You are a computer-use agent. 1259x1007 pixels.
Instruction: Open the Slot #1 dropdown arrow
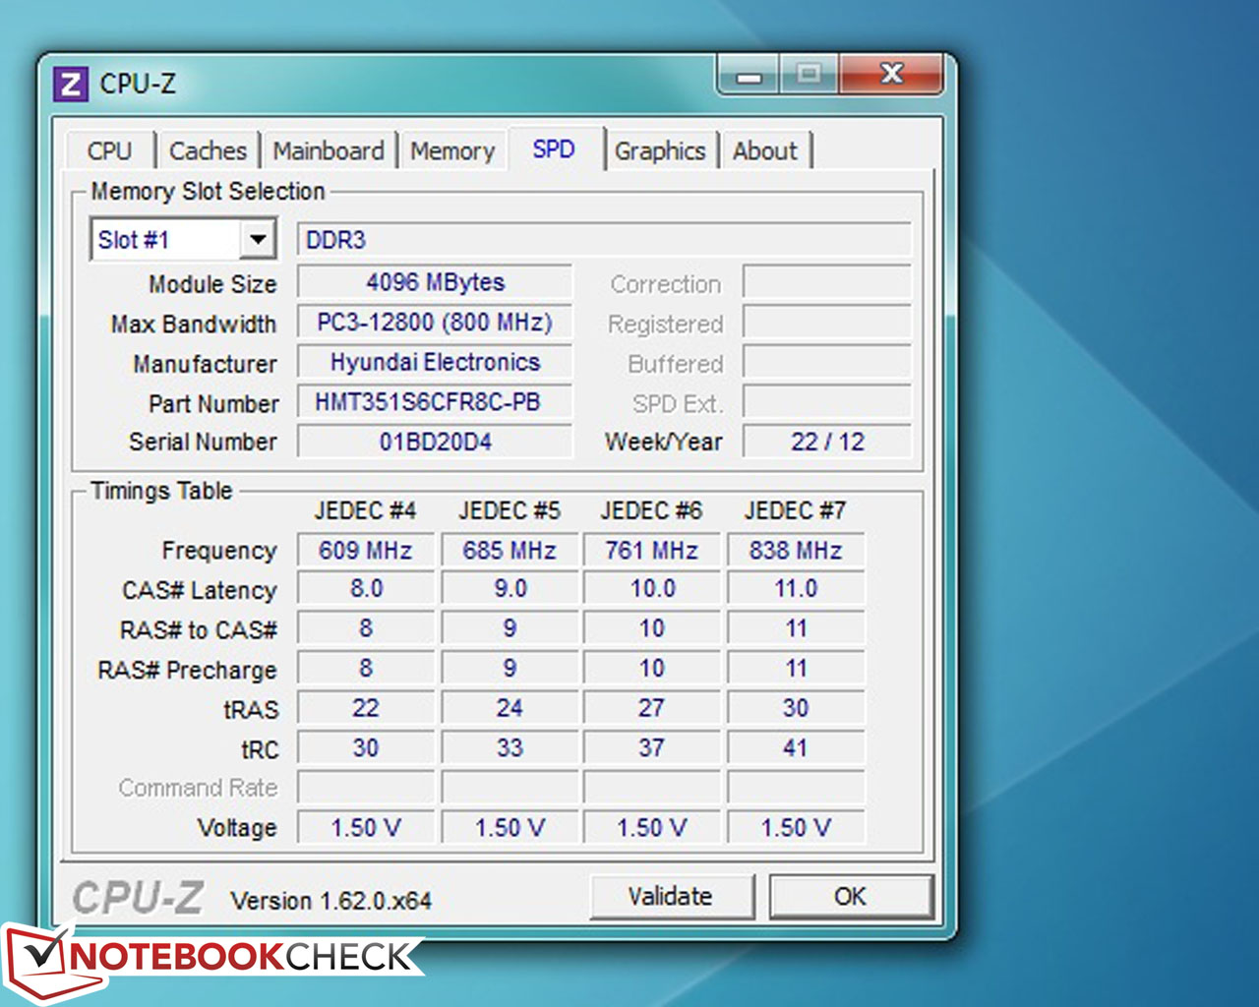point(258,239)
